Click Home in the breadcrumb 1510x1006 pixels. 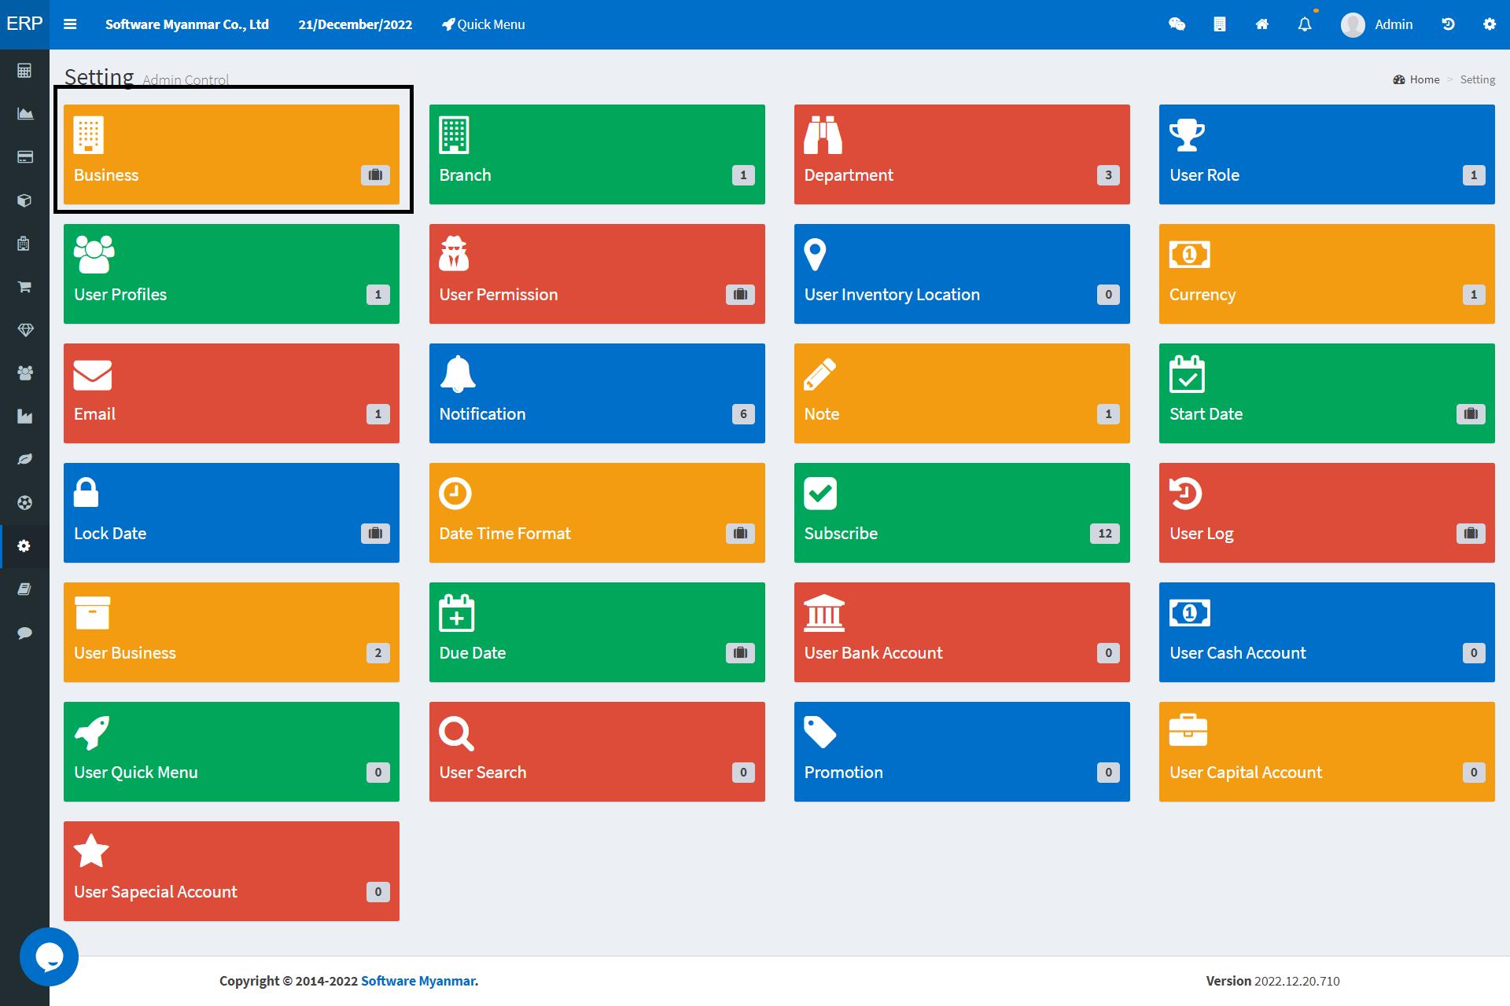(x=1424, y=79)
